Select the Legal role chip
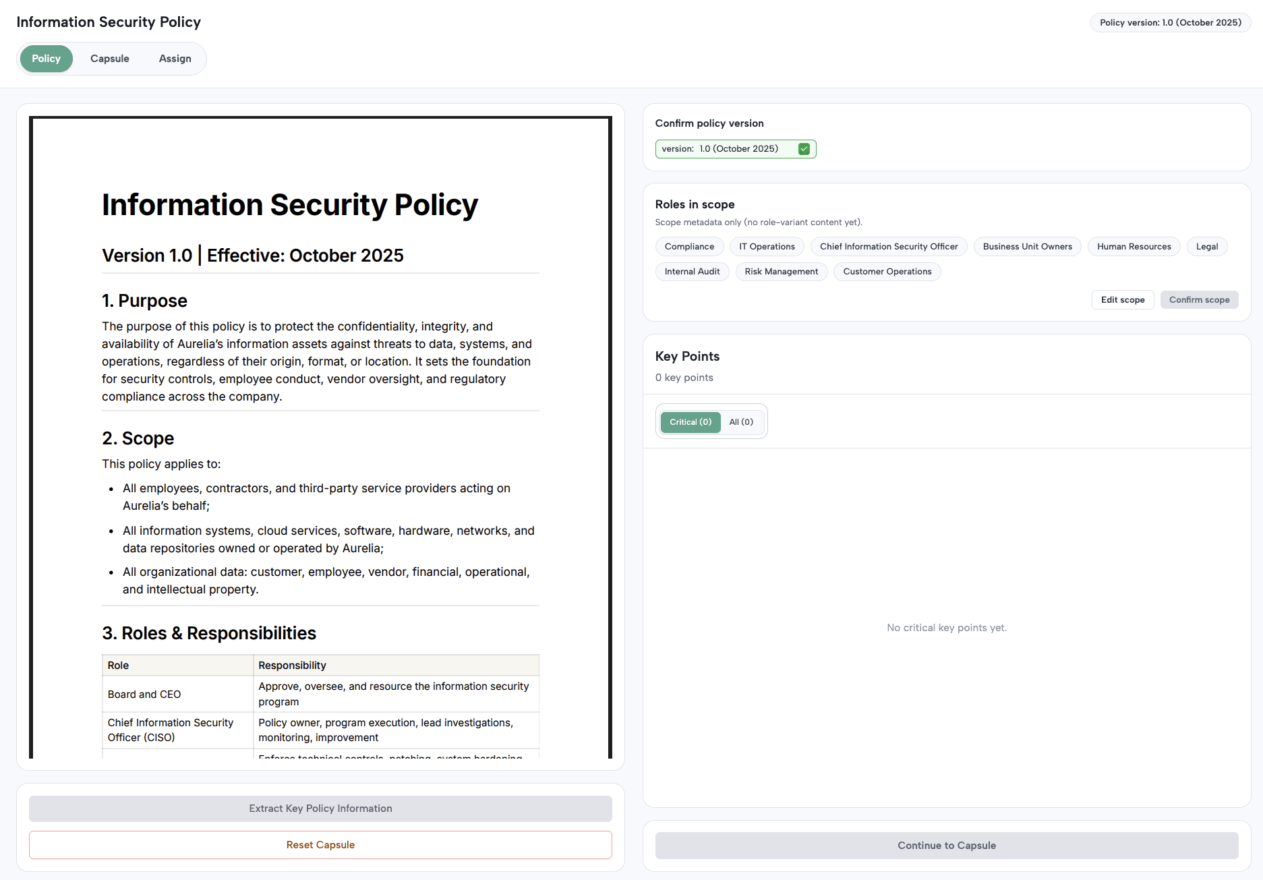 [1206, 247]
